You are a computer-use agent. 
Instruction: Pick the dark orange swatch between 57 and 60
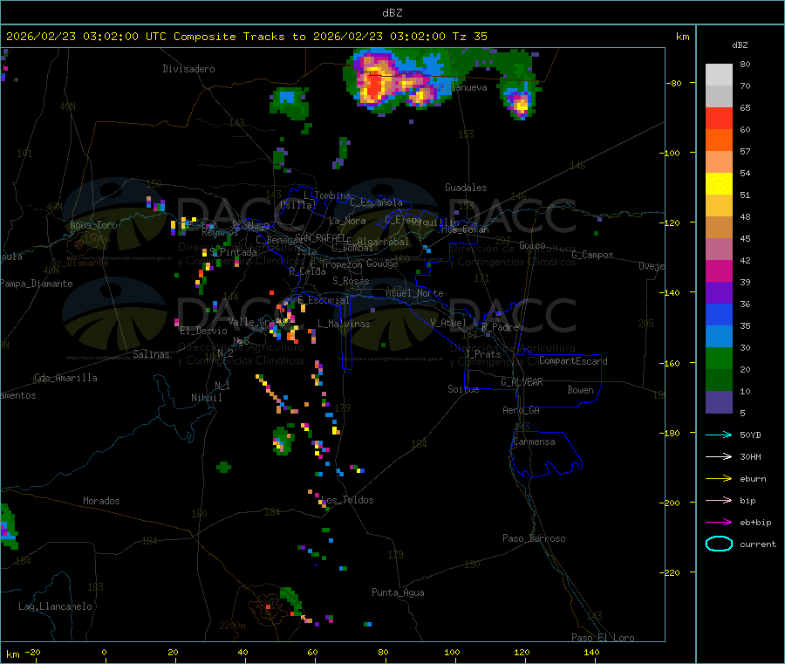coord(719,140)
